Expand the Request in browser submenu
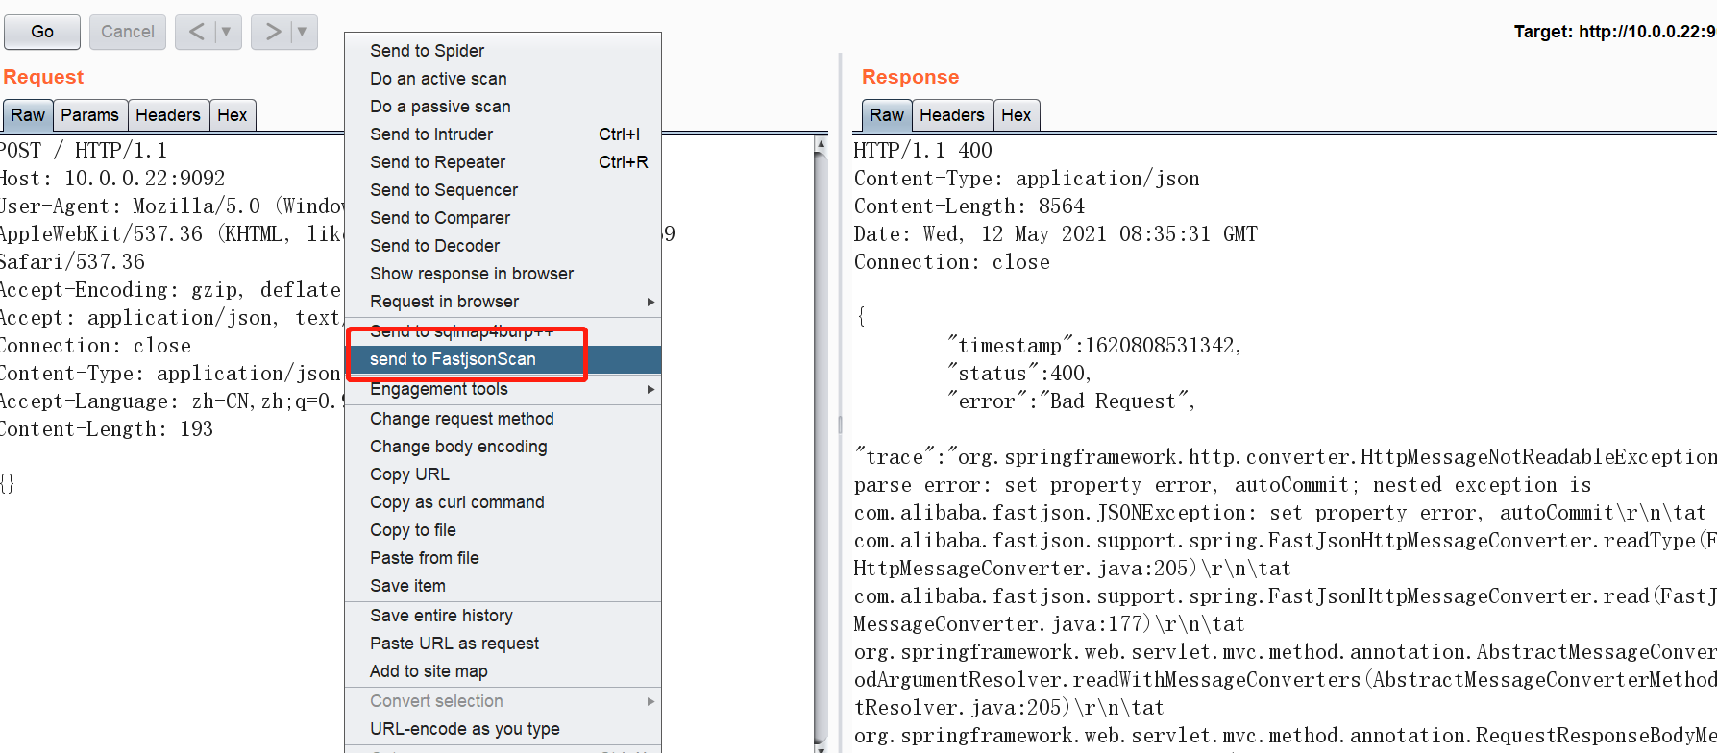This screenshot has height=753, width=1717. 503,302
